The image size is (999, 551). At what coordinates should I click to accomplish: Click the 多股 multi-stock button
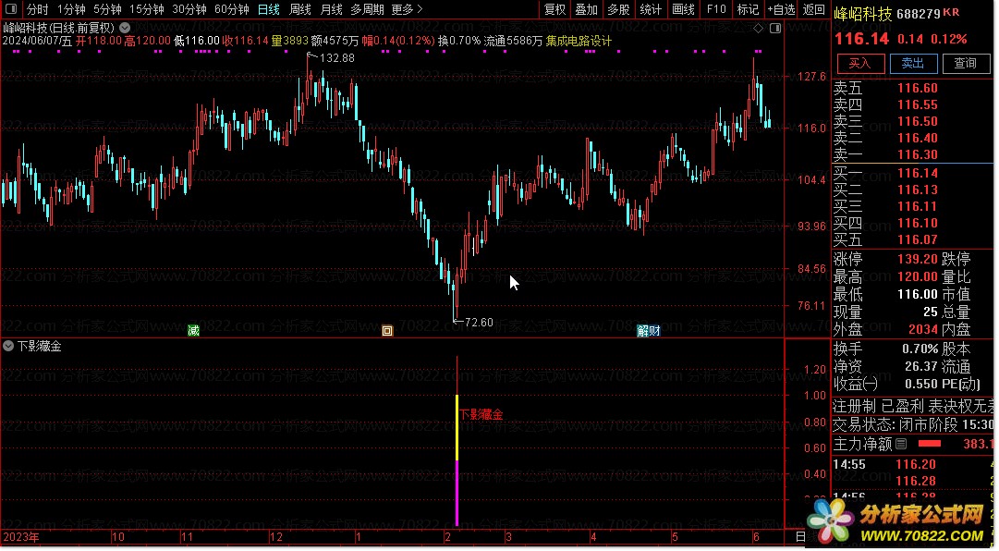pos(618,9)
